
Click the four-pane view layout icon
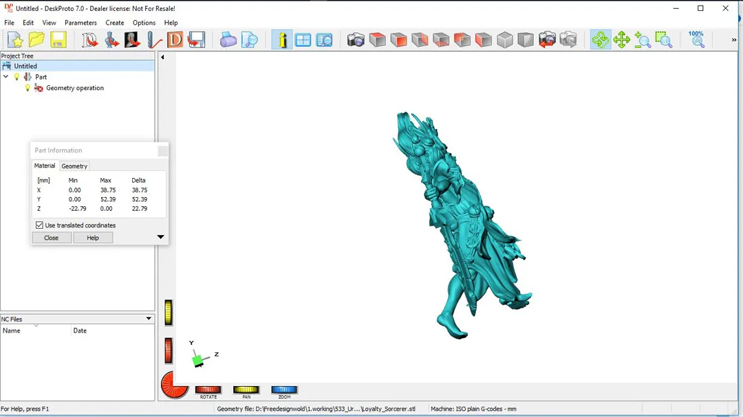(x=303, y=40)
